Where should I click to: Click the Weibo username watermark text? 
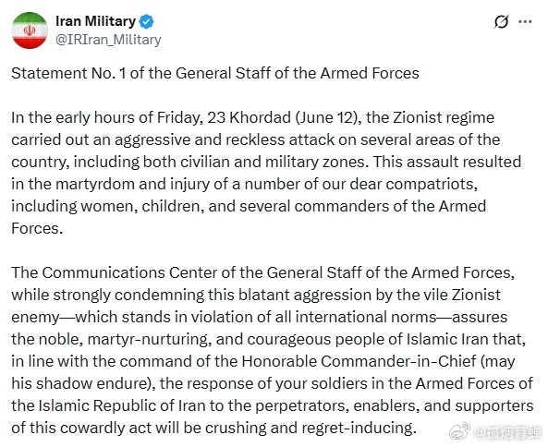[508, 433]
